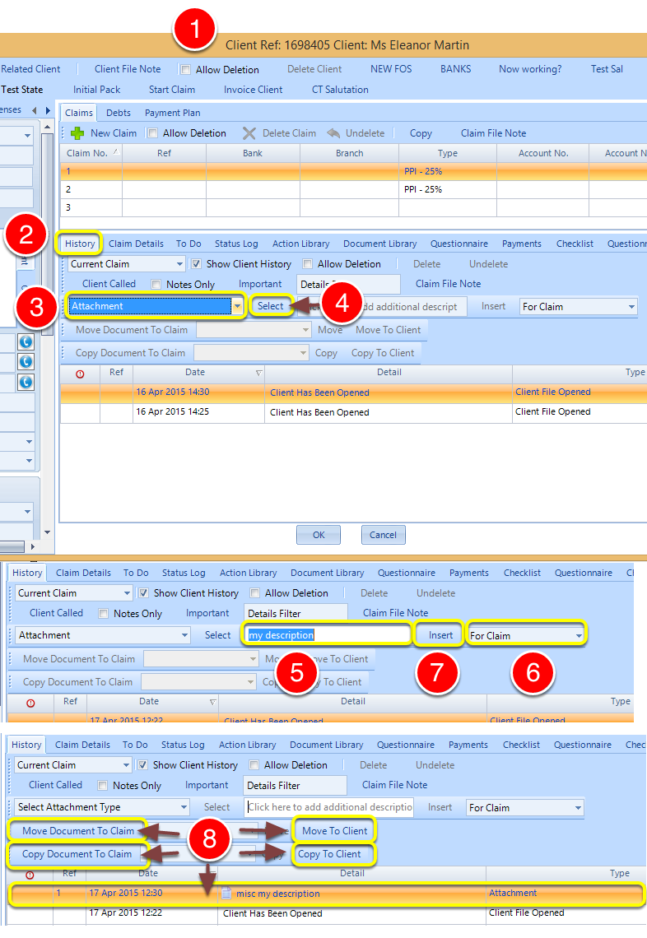Viewport: 647px width, 938px height.
Task: Select claim row number 2
Action: 353,189
